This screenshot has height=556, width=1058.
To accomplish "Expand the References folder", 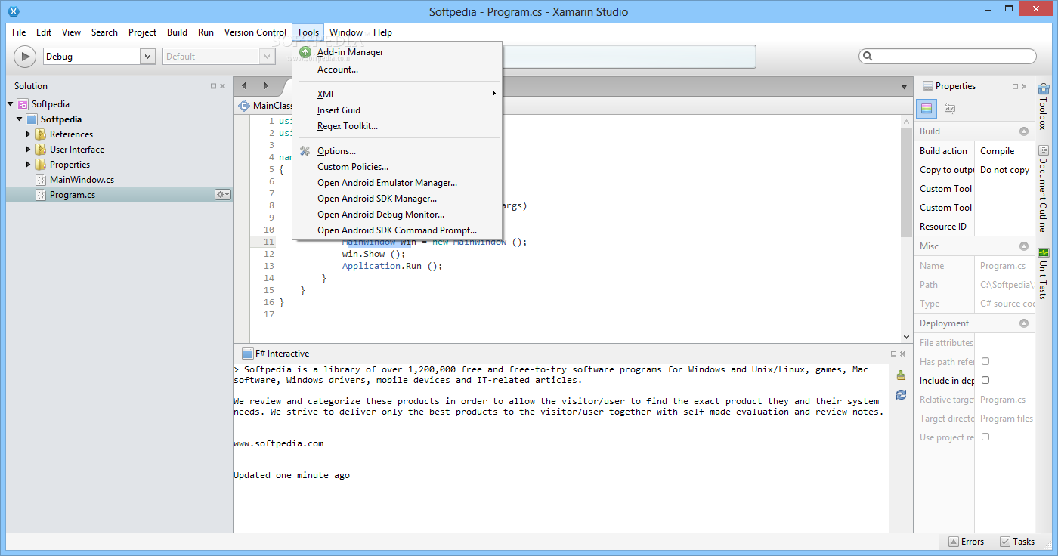I will tap(29, 134).
